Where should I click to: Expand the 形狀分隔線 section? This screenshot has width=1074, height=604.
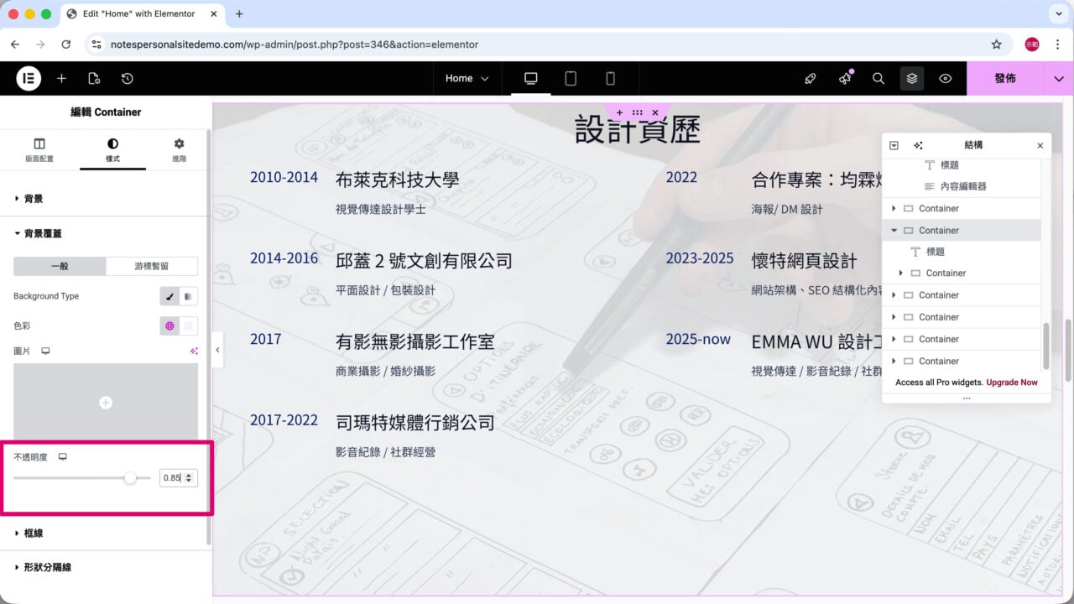pyautogui.click(x=104, y=567)
